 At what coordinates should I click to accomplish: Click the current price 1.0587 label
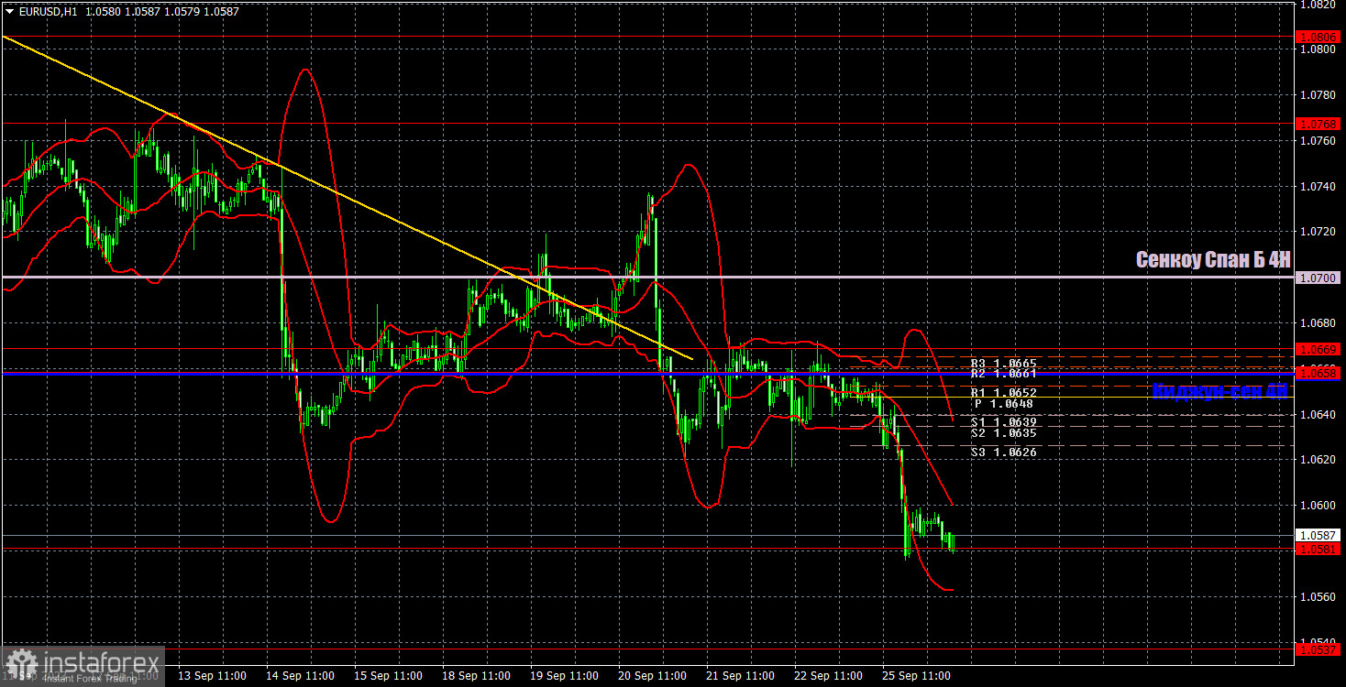click(x=1319, y=535)
